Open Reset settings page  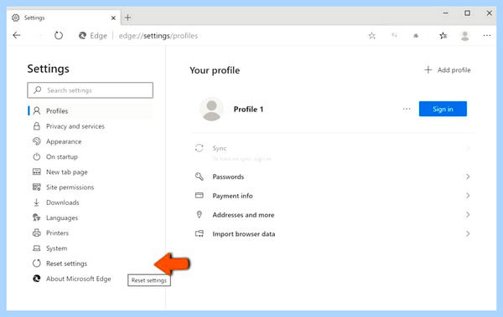[66, 263]
